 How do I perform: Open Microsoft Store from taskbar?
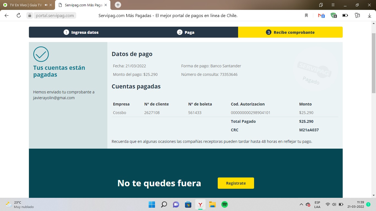[188, 205]
